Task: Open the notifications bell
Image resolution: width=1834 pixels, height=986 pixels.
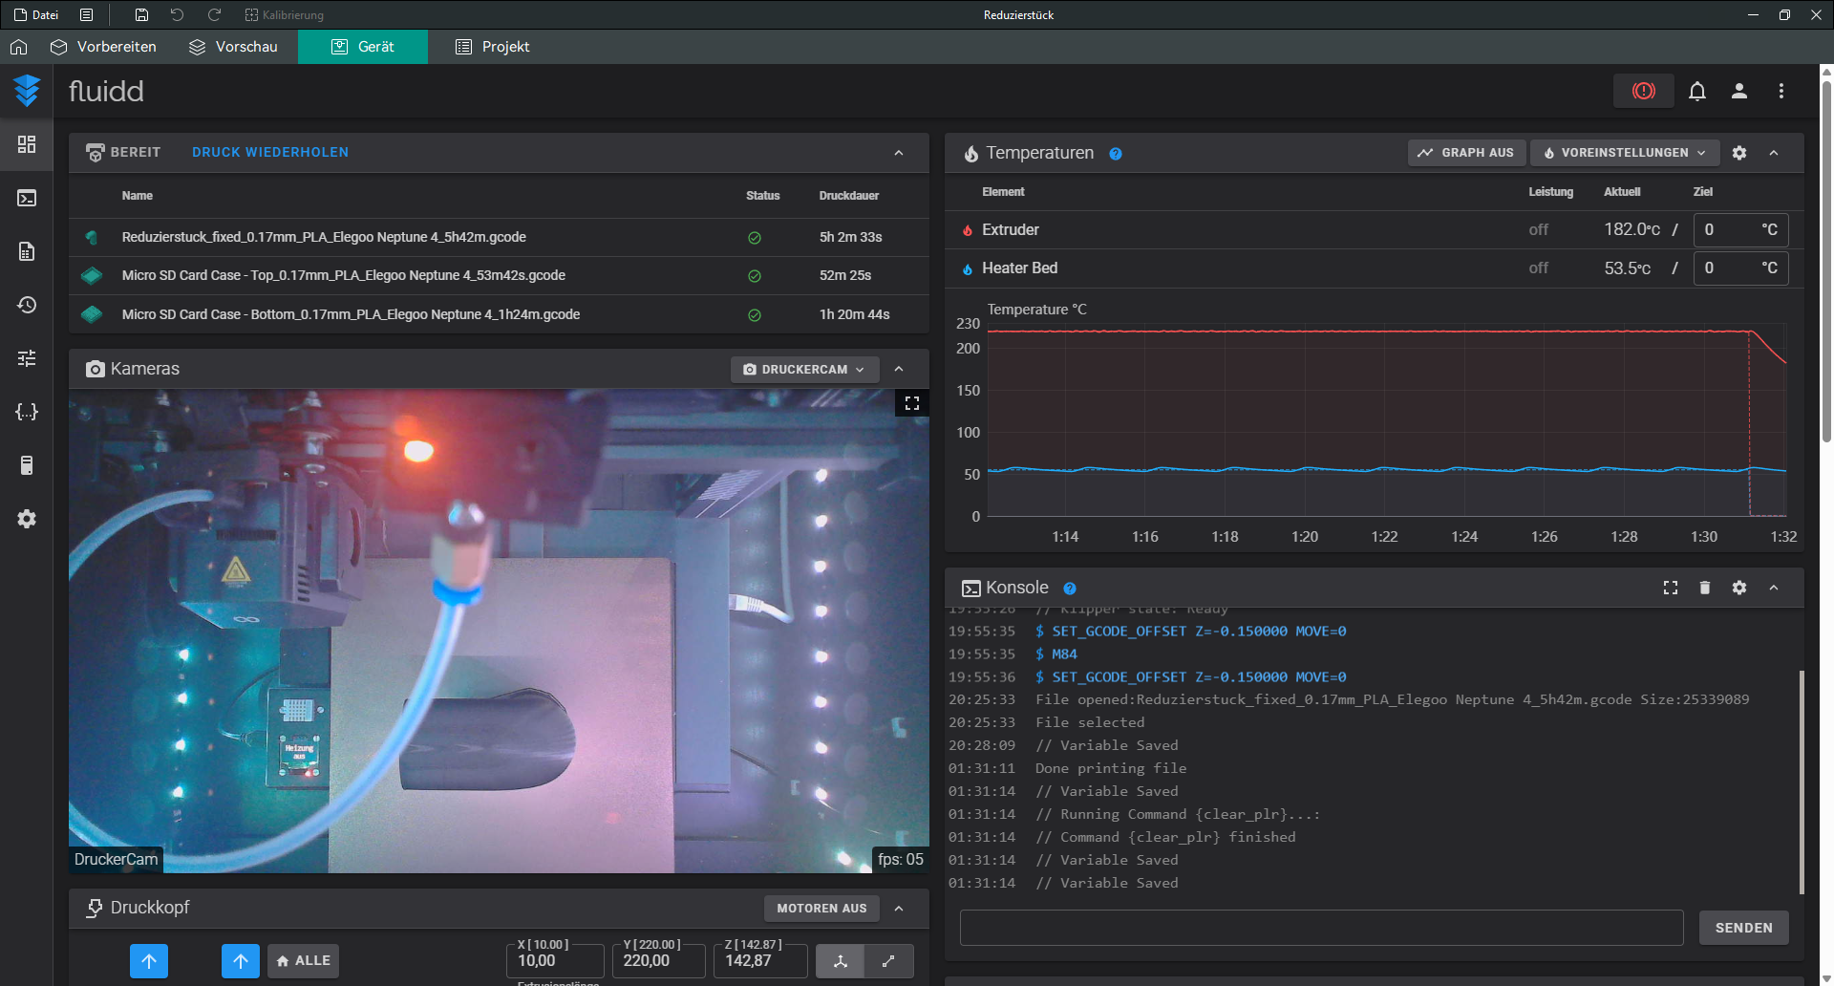Action: tap(1697, 91)
